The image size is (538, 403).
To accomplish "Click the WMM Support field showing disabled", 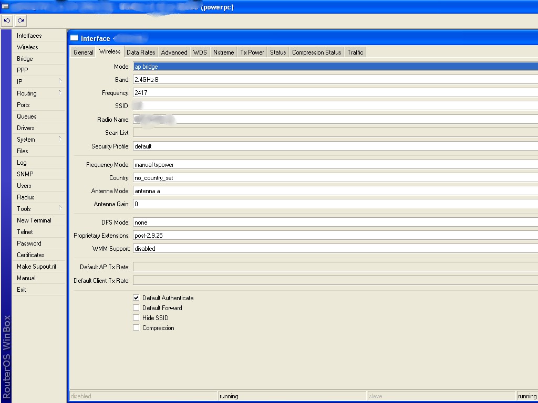I will coord(335,248).
